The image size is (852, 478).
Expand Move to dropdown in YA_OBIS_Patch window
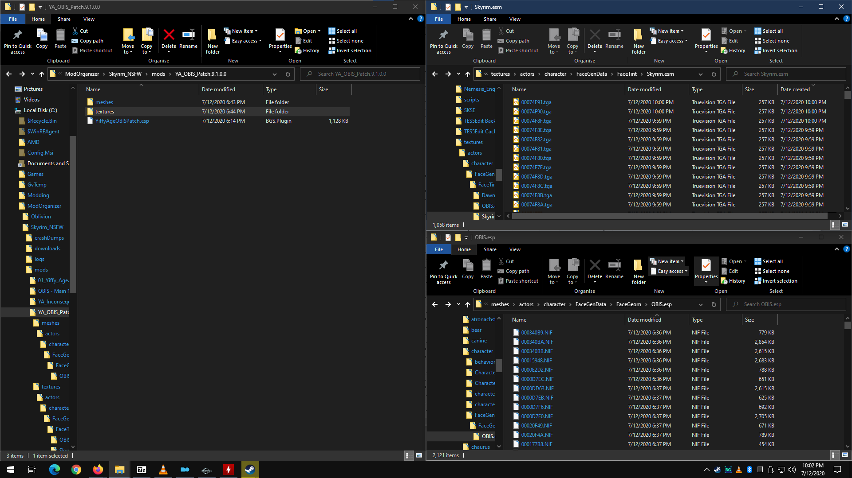click(128, 41)
